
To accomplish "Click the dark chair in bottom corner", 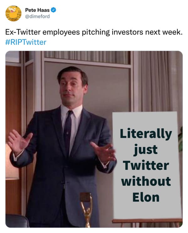I will pos(16,221).
